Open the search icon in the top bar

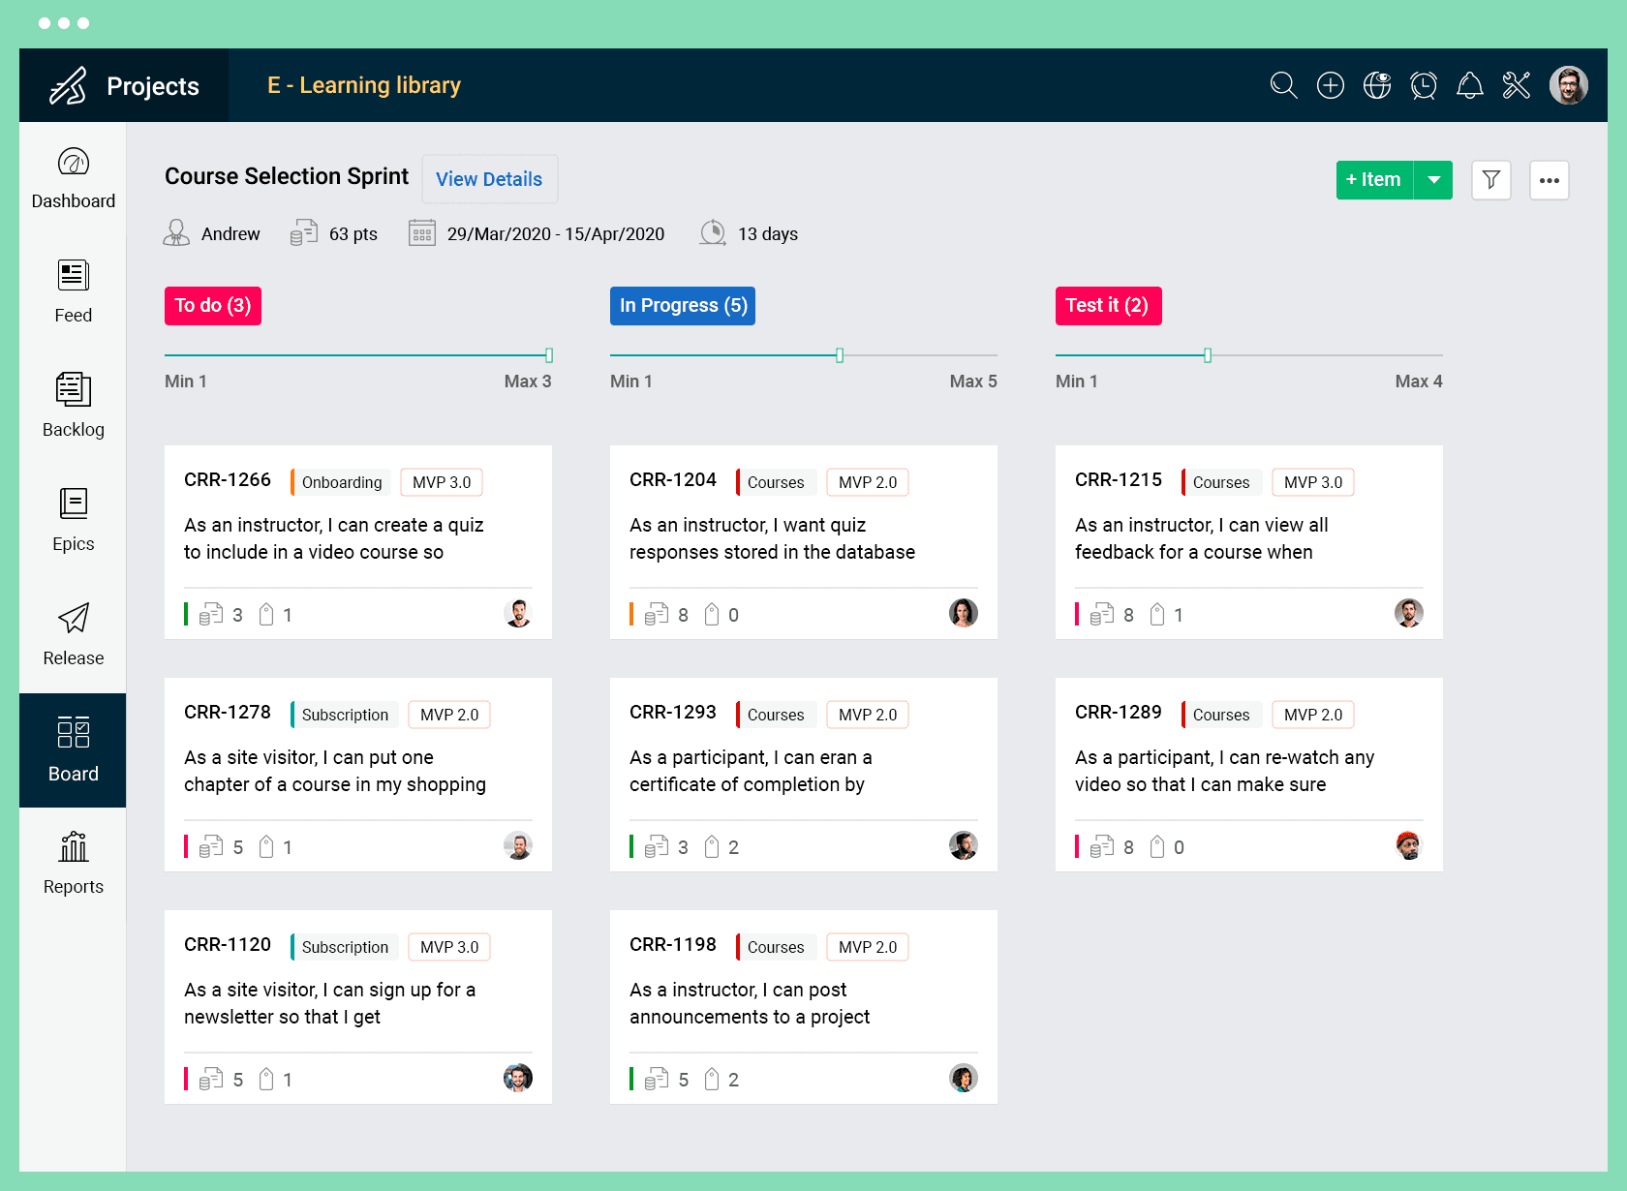tap(1283, 85)
